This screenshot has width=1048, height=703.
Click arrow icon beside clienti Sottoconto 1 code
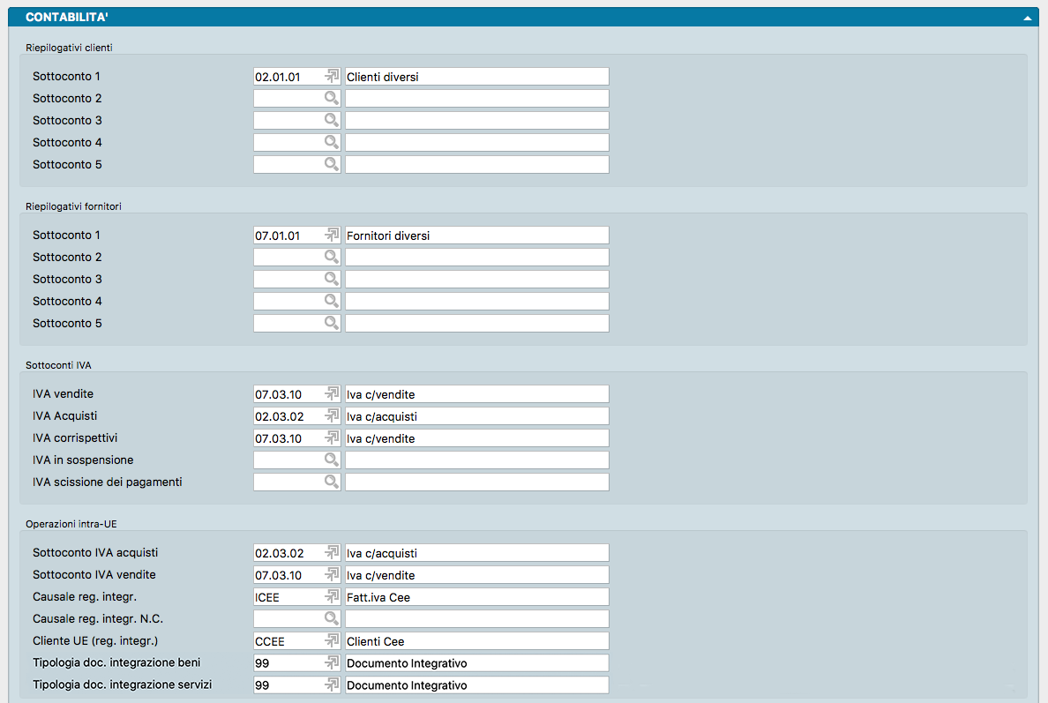[x=332, y=77]
